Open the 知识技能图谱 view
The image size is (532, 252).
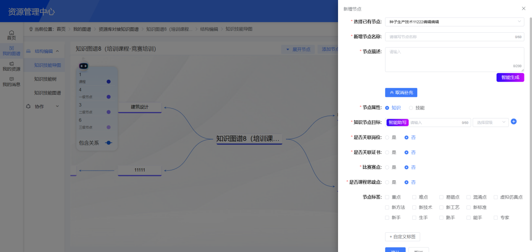coord(47,93)
